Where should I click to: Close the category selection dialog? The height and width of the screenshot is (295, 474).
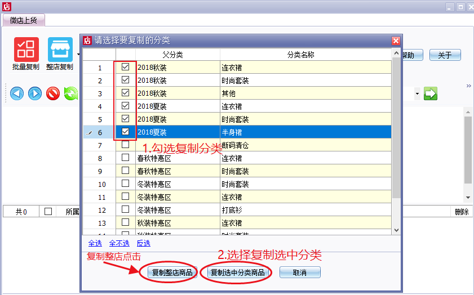coord(396,41)
